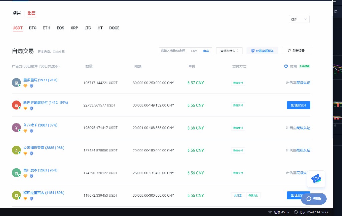Toggle the blue shield only (仅看蓝盾服务) filter
This screenshot has width=342, height=216.
pyautogui.click(x=262, y=51)
